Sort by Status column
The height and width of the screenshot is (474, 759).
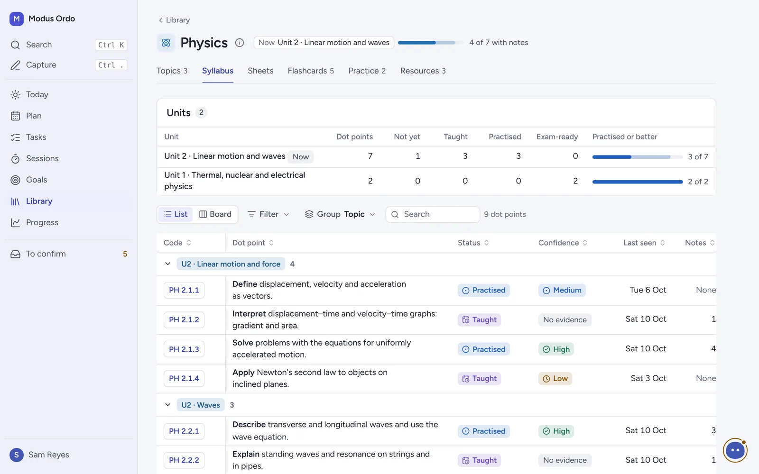point(473,243)
